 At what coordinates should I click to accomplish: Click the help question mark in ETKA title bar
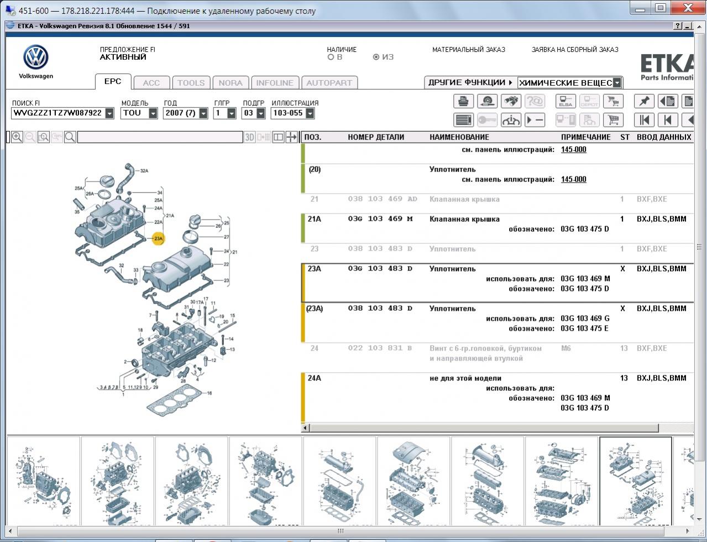[x=678, y=26]
